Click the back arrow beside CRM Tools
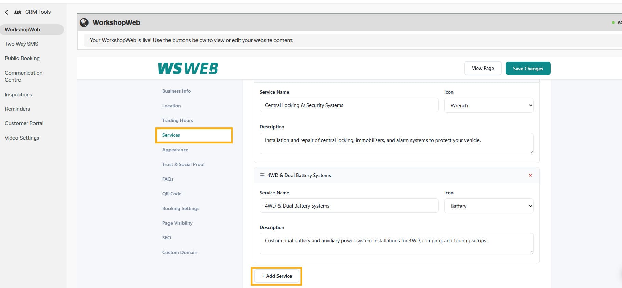 click(x=6, y=12)
